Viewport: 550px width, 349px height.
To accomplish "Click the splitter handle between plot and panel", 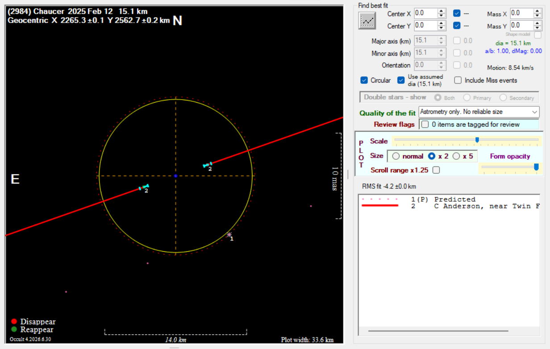I will pyautogui.click(x=348, y=174).
